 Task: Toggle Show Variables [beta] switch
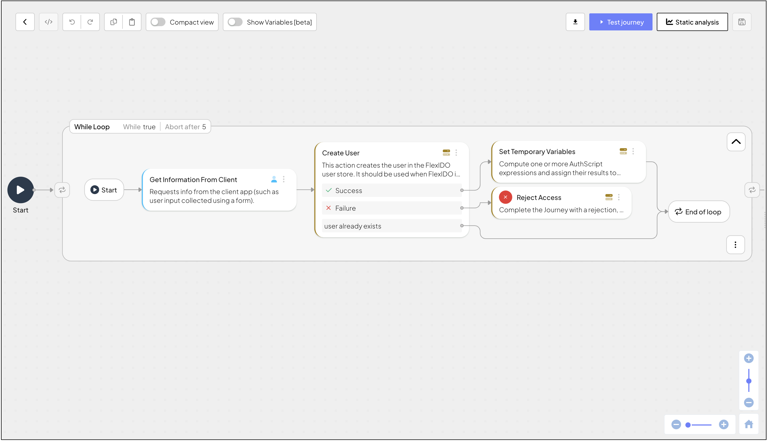[x=235, y=22]
